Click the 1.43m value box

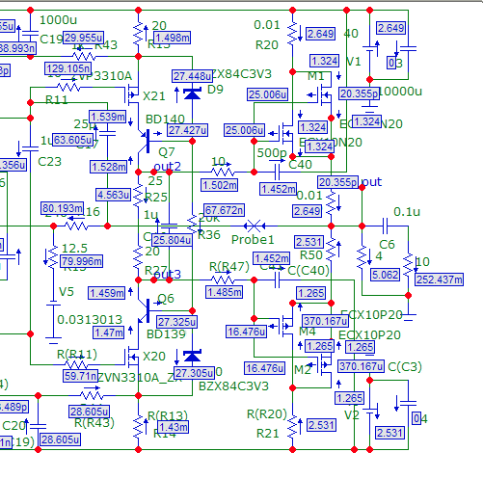click(174, 427)
